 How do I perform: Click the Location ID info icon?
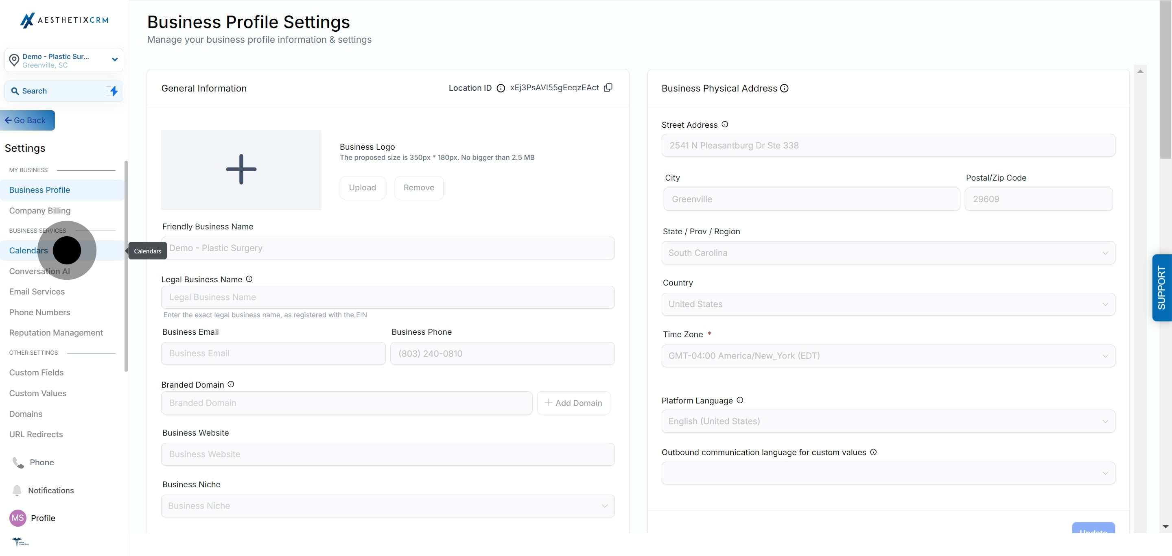coord(501,88)
